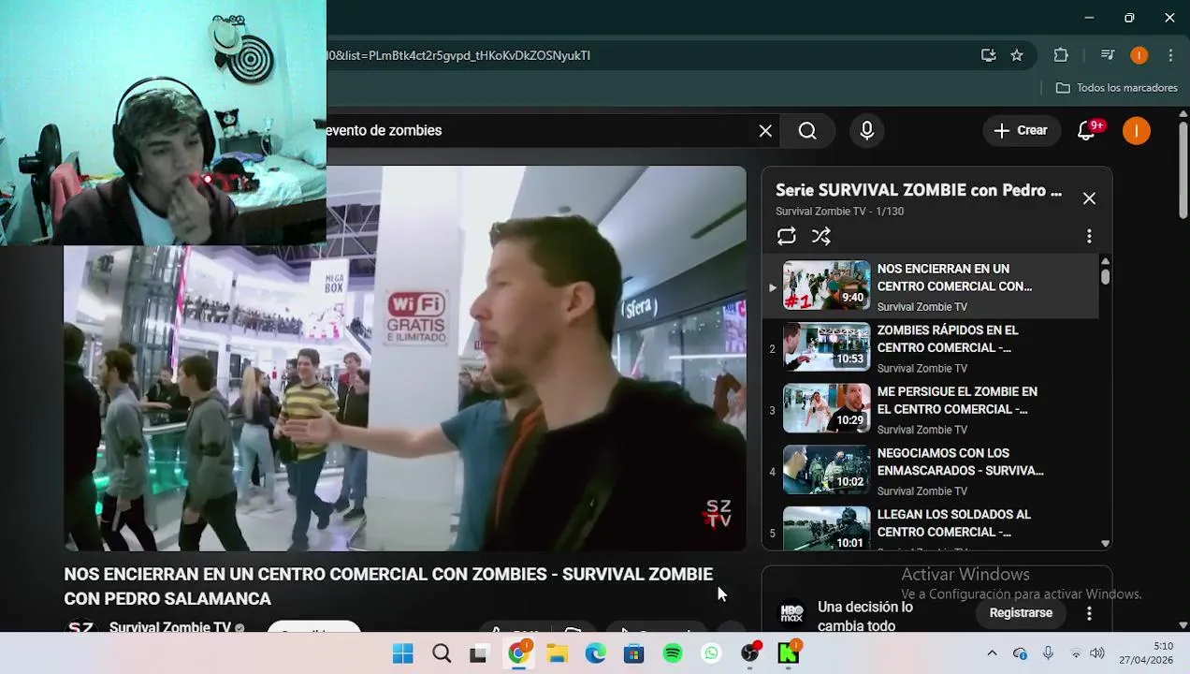
Task: Click the HBO Max ad logo
Action: point(792,613)
